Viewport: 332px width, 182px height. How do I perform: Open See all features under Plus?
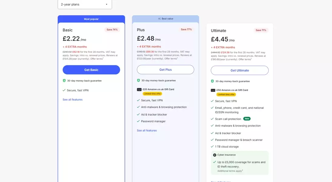tap(147, 130)
